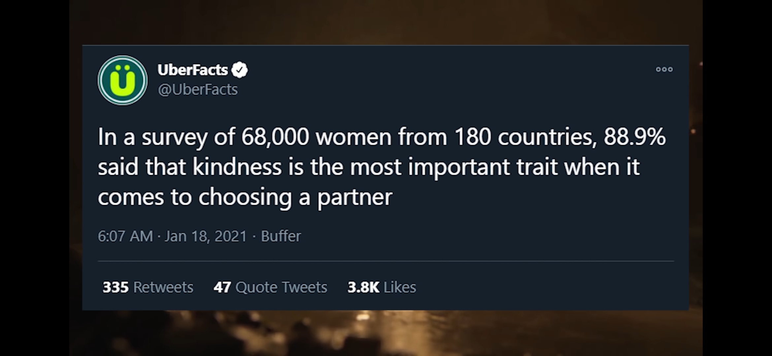772x356 pixels.
Task: Click the phrase "important trait" in tweet
Action: coord(483,167)
